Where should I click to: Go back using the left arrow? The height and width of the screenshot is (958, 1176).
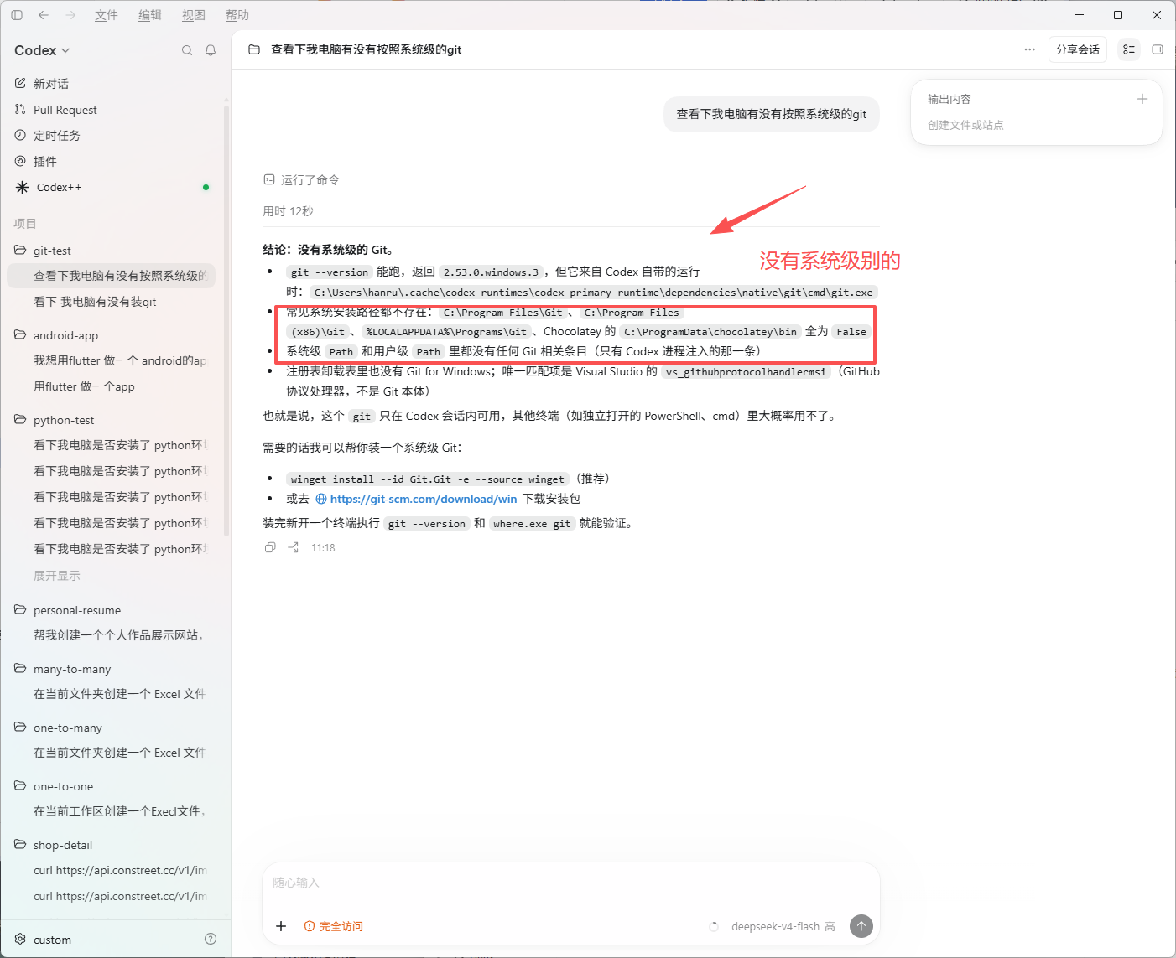[44, 15]
